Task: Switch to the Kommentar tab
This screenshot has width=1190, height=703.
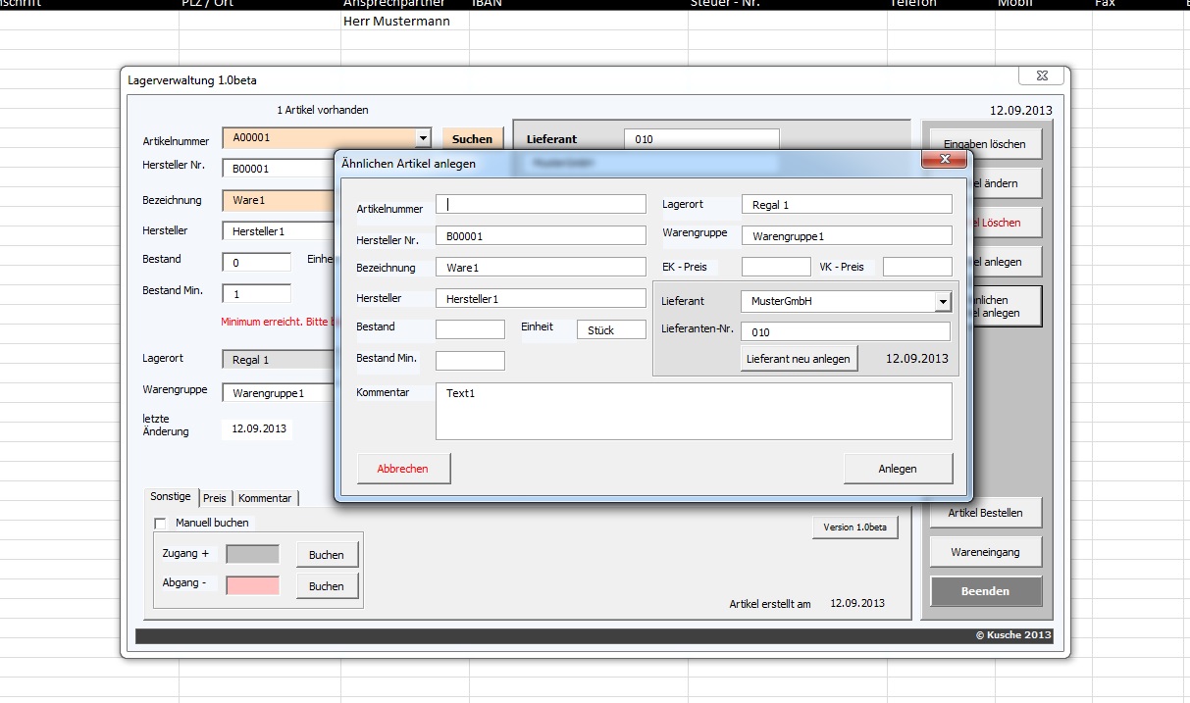Action: coord(264,498)
